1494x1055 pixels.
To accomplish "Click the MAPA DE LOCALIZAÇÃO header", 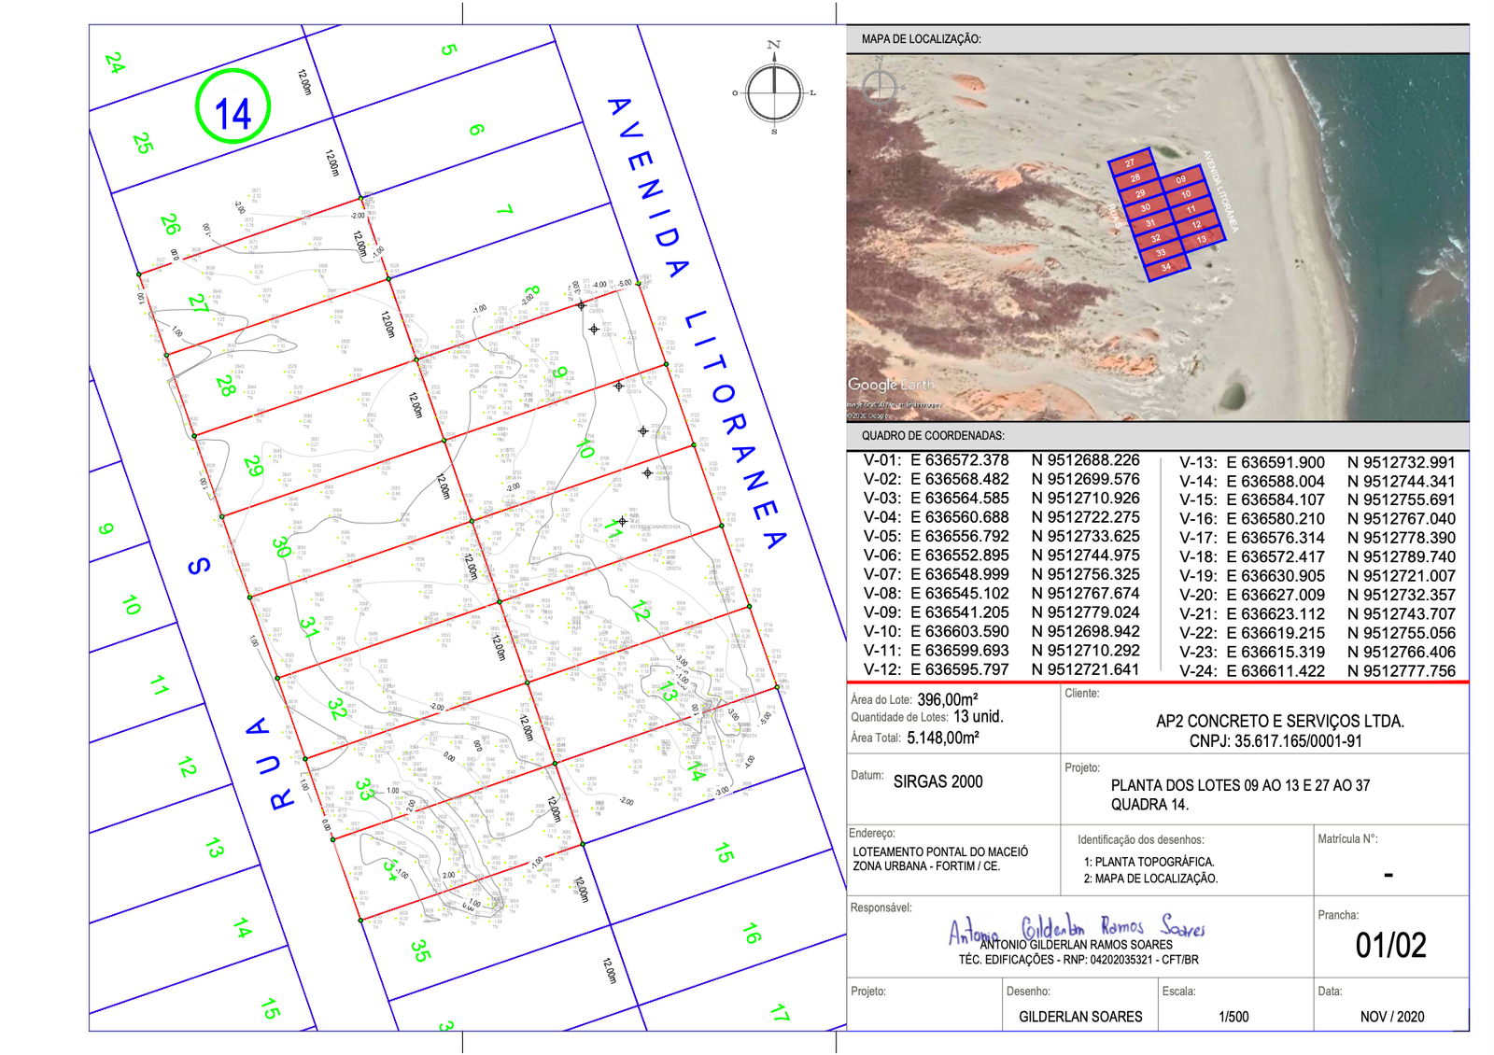I will tap(921, 39).
